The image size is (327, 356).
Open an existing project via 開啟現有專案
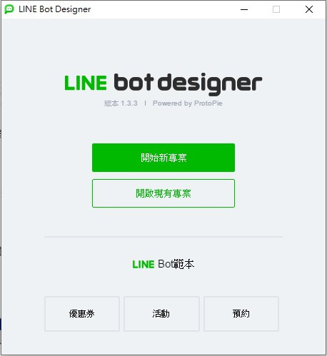163,193
